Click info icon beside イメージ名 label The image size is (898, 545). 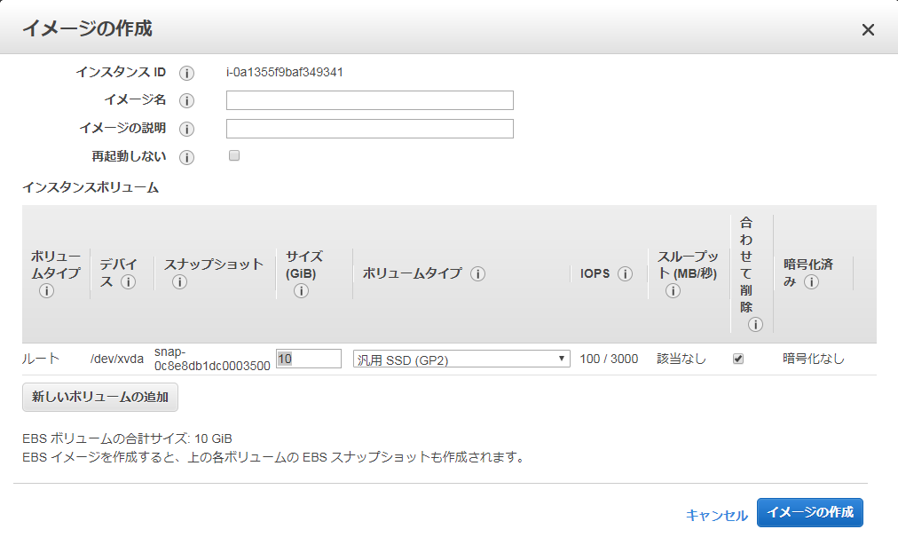[x=186, y=100]
